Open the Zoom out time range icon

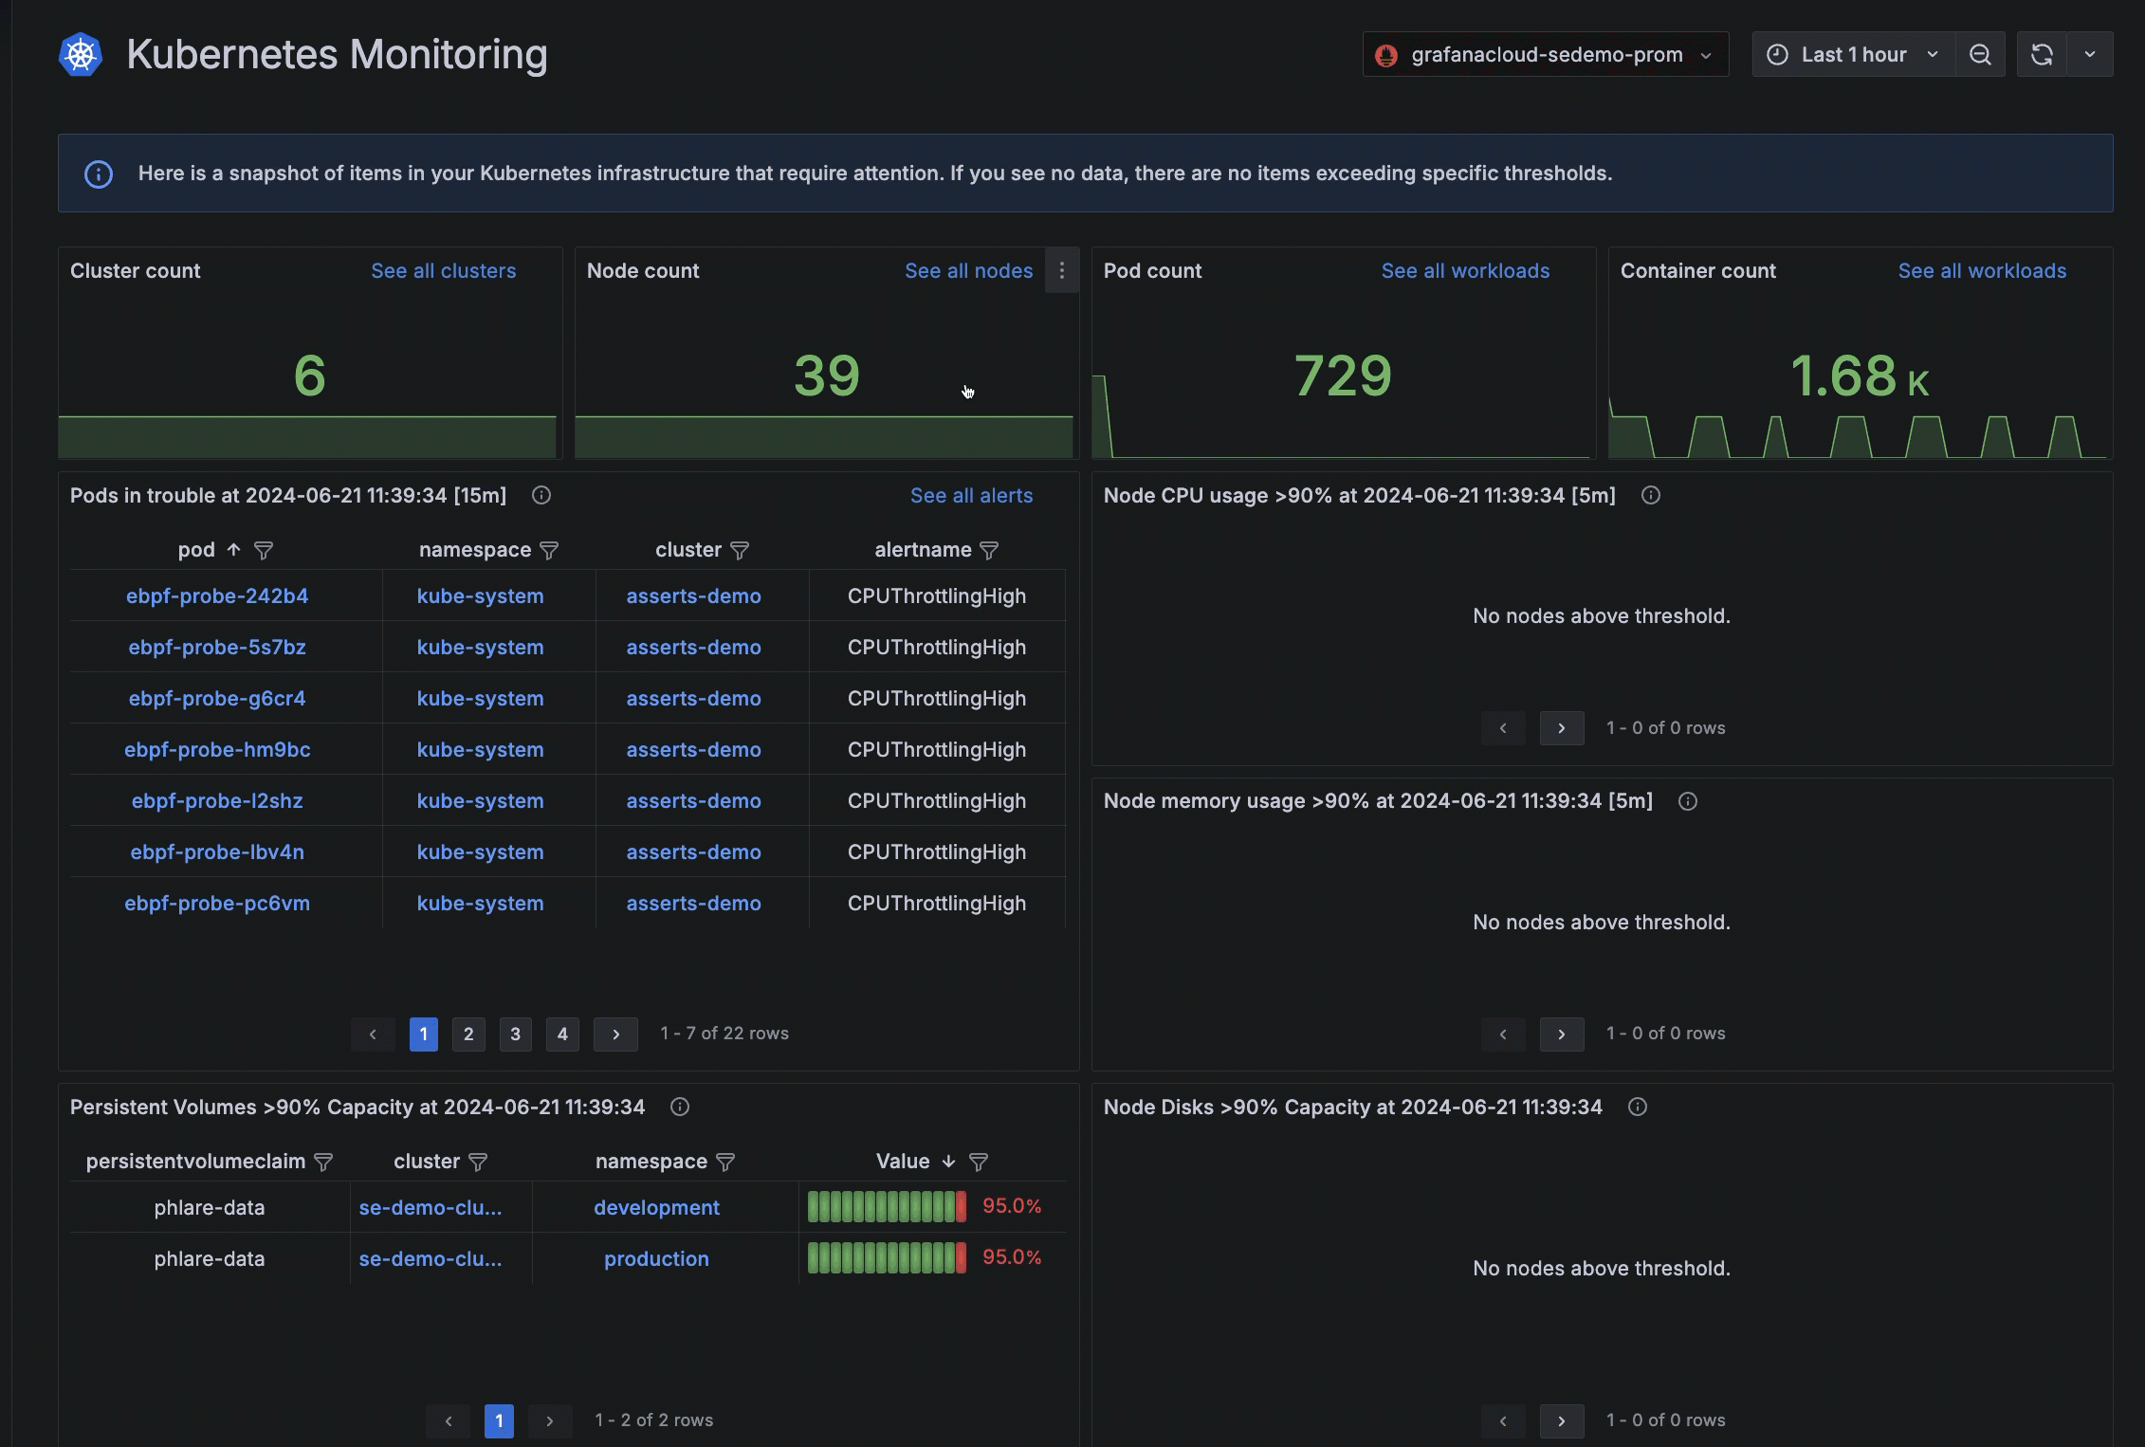pyautogui.click(x=1981, y=54)
